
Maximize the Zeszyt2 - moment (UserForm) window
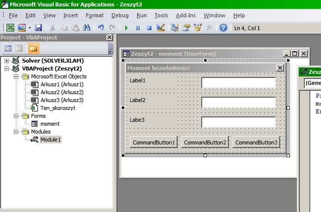coord(294,54)
